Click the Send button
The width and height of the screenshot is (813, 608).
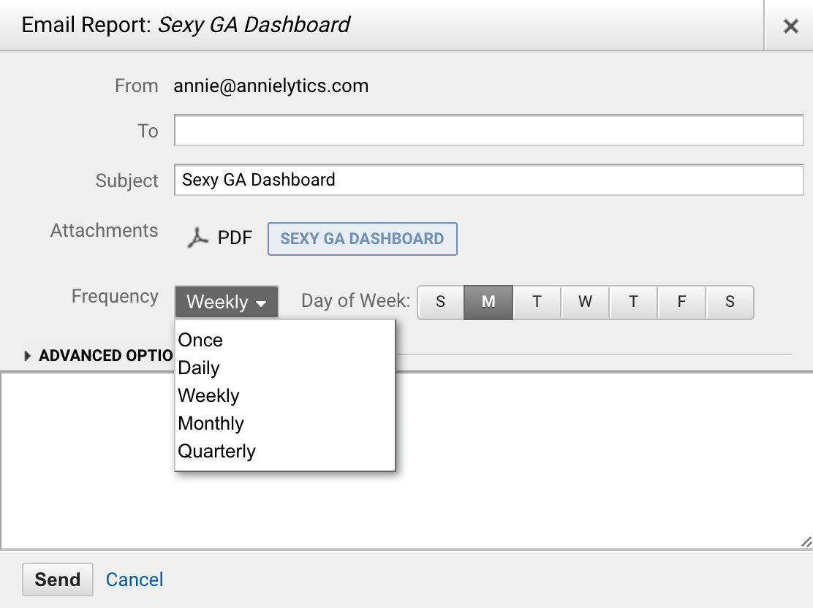click(x=58, y=579)
